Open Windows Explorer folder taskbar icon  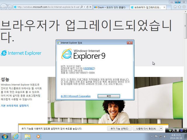pyautogui.click(x=27, y=136)
